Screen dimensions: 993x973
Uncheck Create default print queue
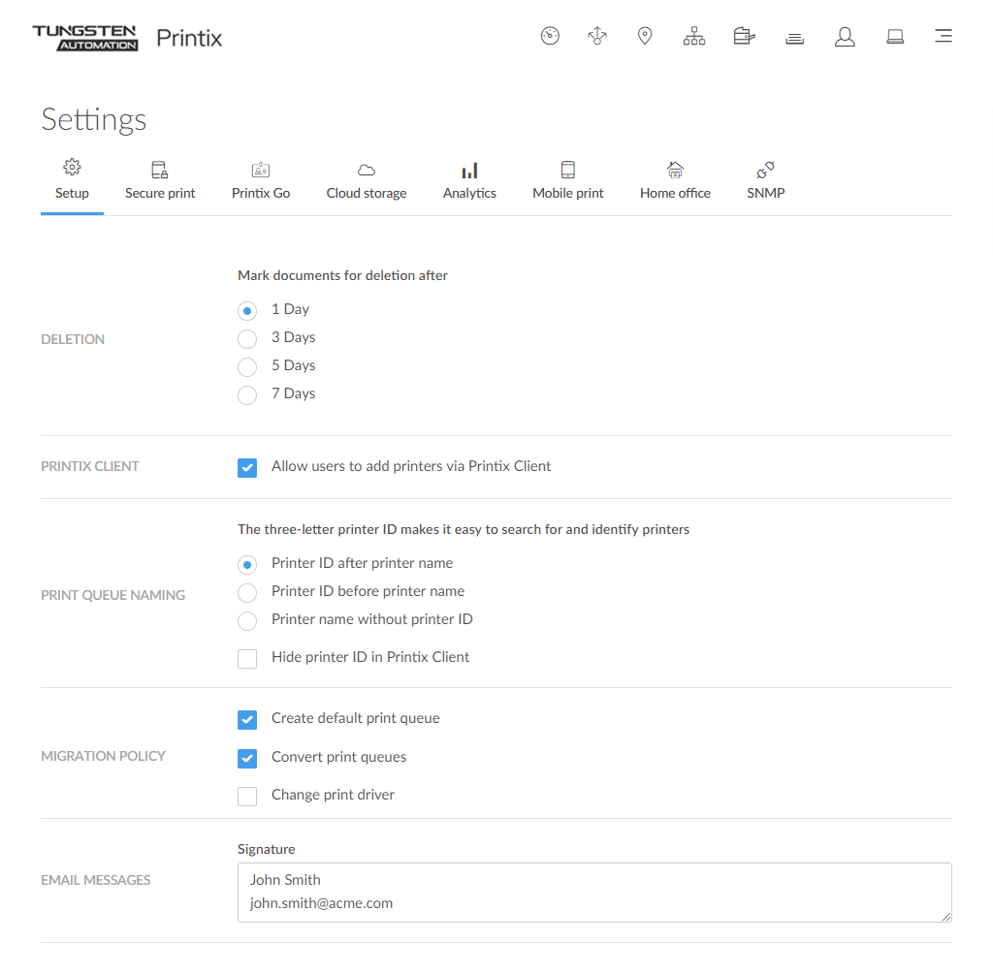pos(247,719)
